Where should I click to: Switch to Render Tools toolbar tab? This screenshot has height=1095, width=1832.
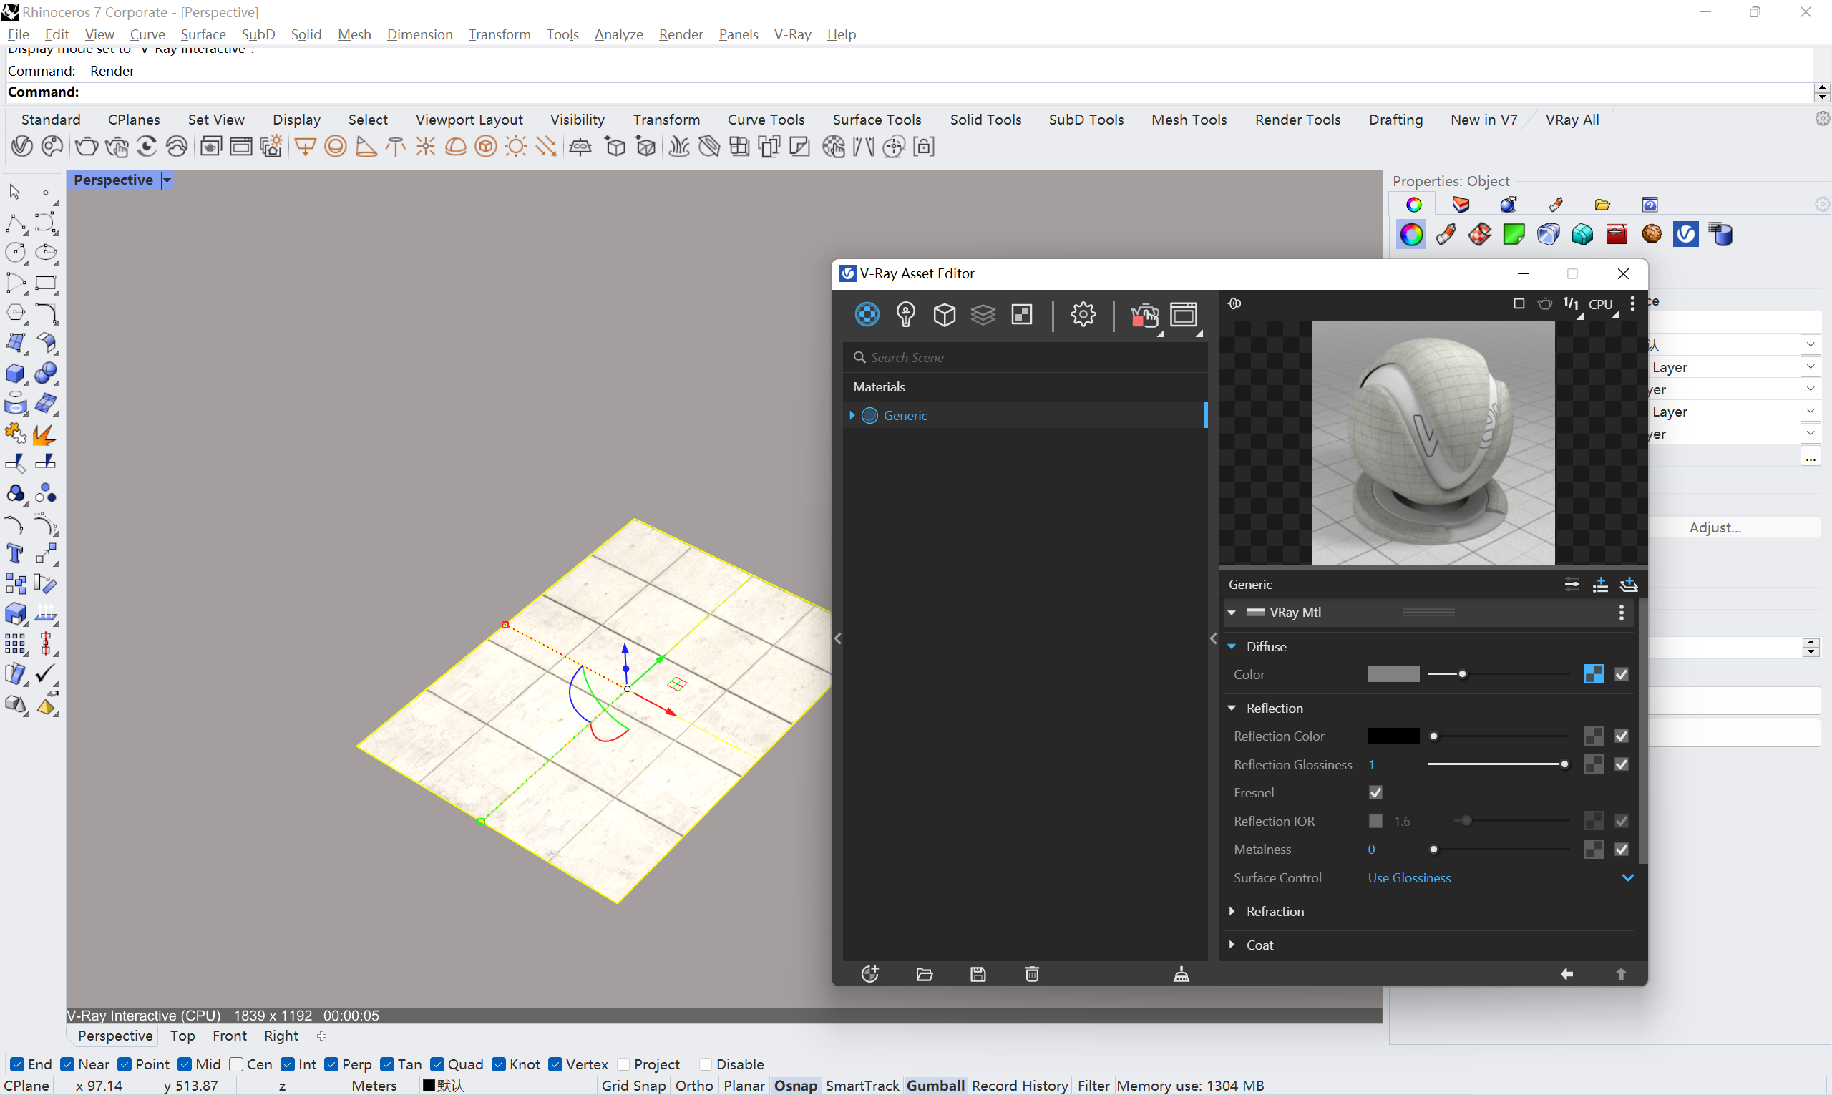point(1297,120)
